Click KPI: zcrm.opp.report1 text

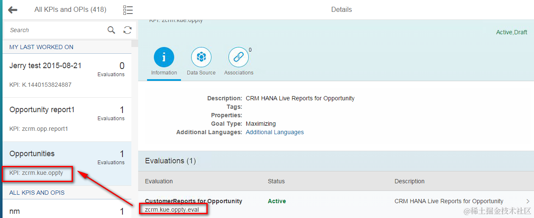coord(39,129)
